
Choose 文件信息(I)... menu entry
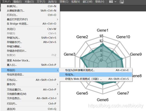click(x=30, y=98)
